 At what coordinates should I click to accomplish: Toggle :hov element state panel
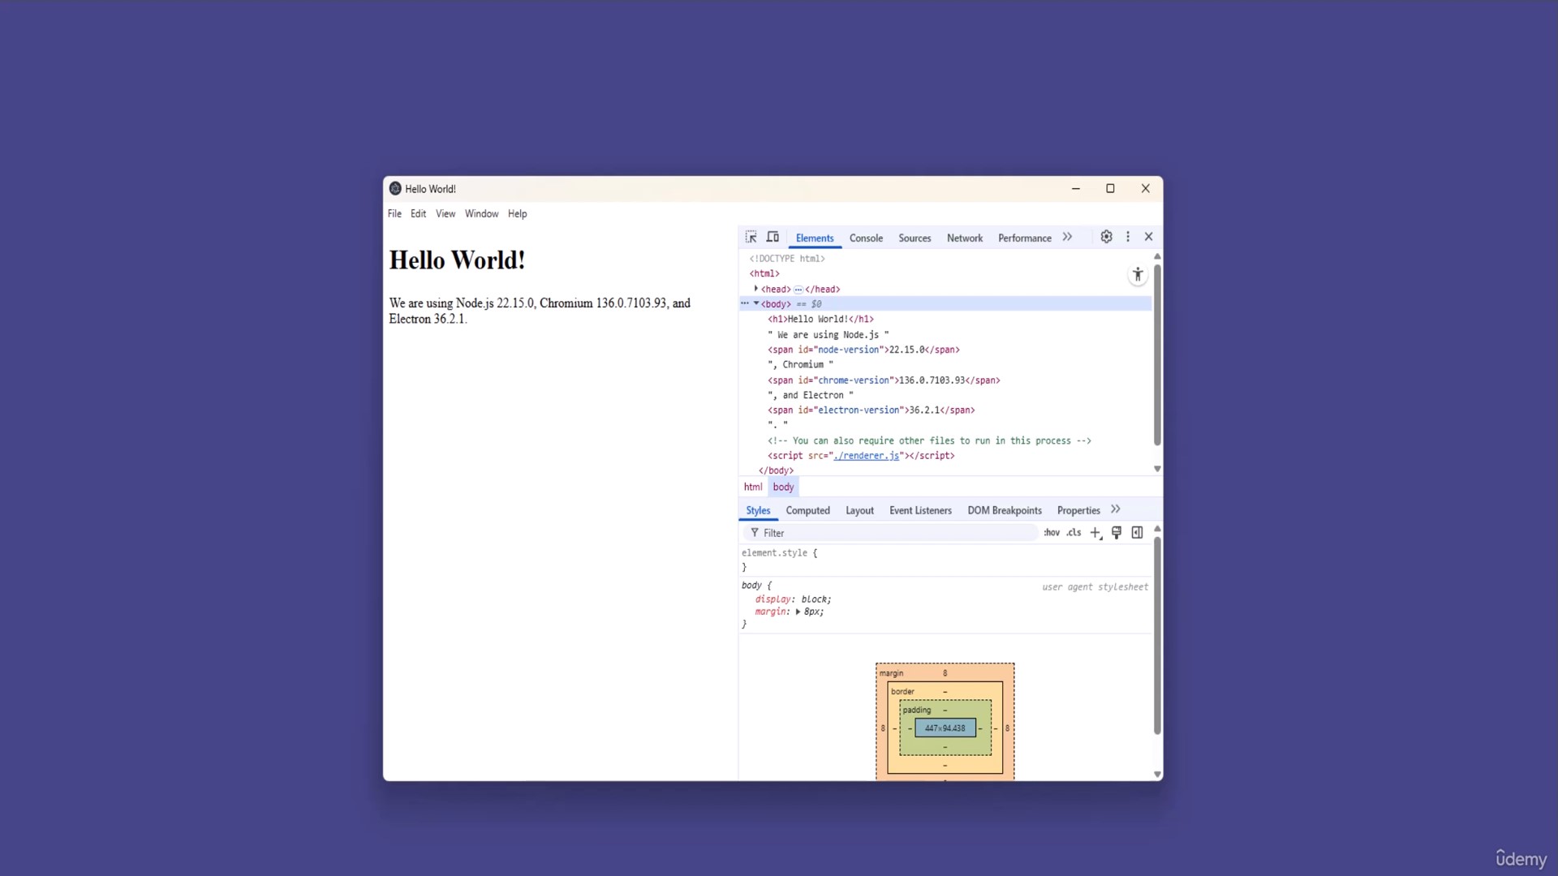(x=1052, y=533)
